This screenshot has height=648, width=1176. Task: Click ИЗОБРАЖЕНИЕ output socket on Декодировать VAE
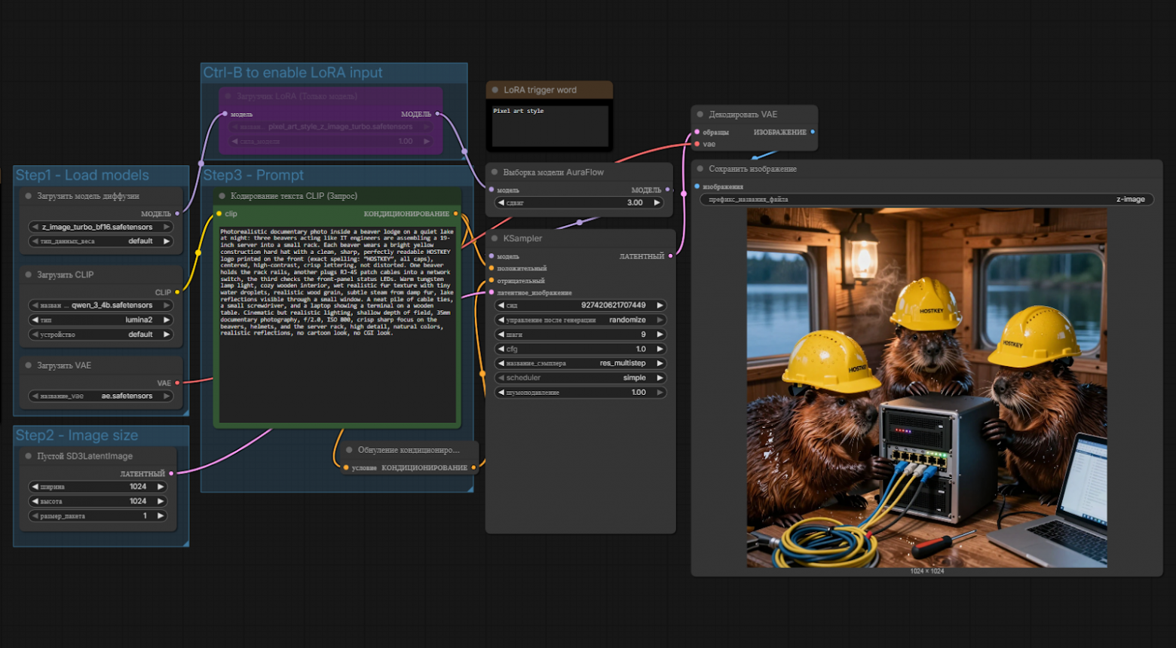[x=812, y=132]
